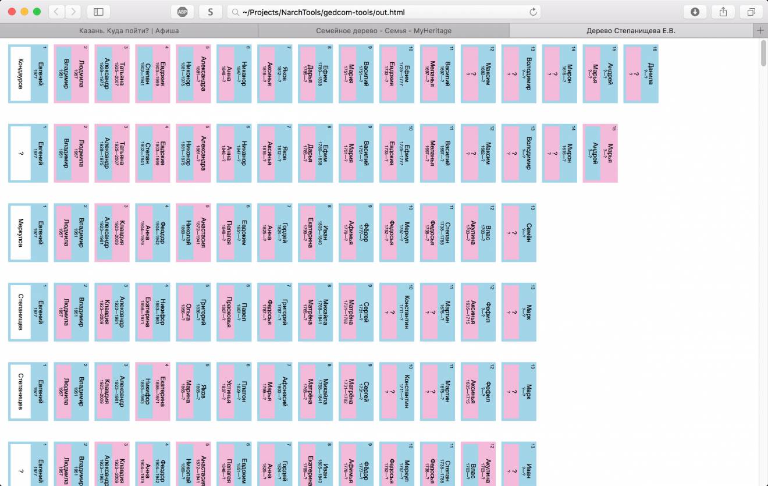
Task: Click the Платон and Устинья card
Action: [x=234, y=391]
